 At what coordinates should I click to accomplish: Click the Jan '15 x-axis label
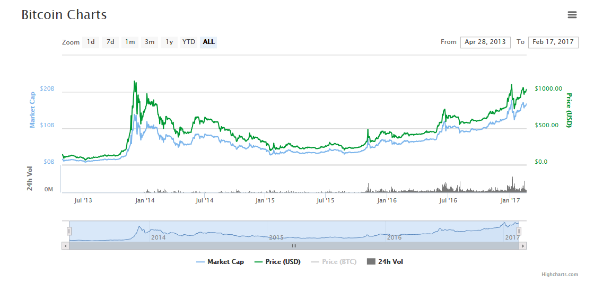266,200
